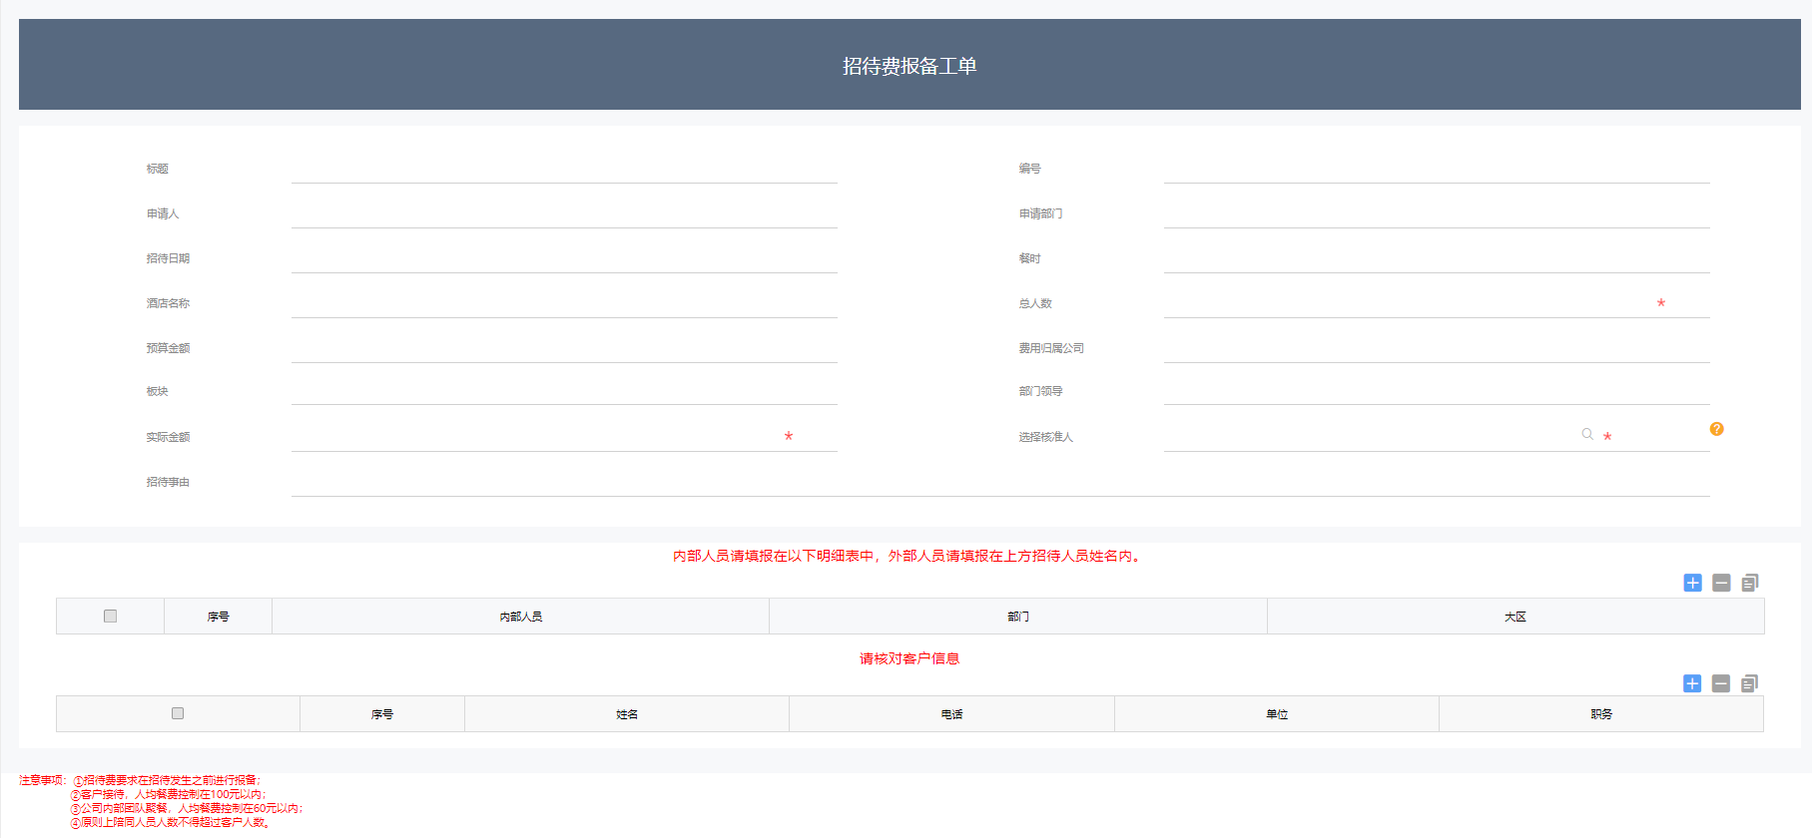
Task: Remove a row from the customer info table
Action: [1721, 683]
